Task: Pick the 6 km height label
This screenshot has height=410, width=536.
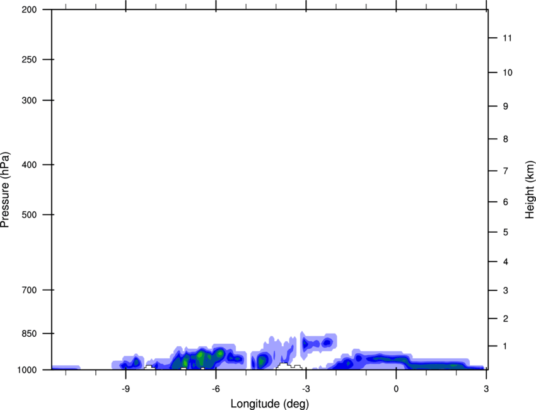Action: (506, 202)
